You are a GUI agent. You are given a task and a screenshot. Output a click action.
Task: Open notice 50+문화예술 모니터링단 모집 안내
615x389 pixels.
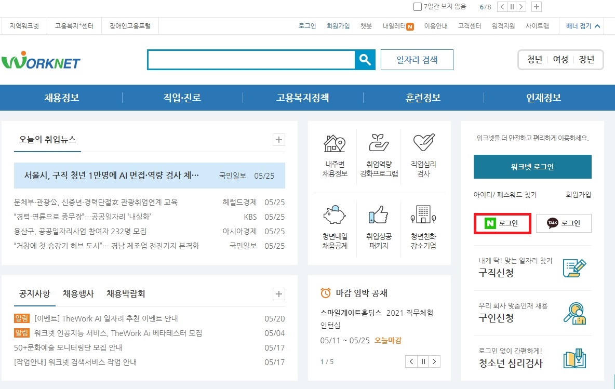click(68, 347)
